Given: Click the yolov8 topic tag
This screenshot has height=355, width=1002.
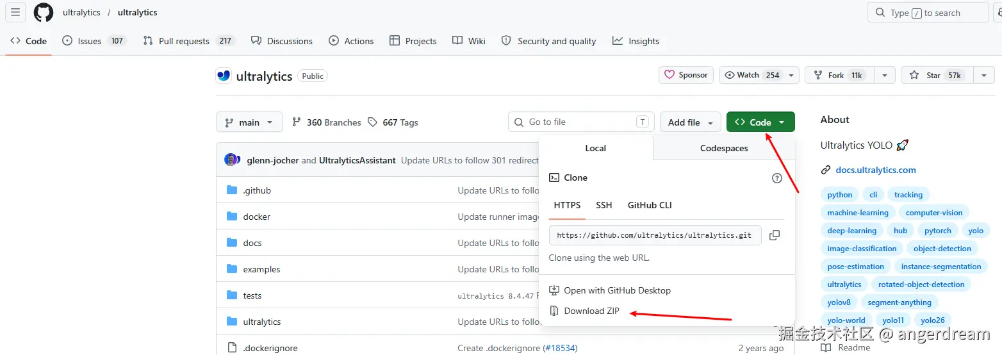Looking at the screenshot, I should click(839, 302).
